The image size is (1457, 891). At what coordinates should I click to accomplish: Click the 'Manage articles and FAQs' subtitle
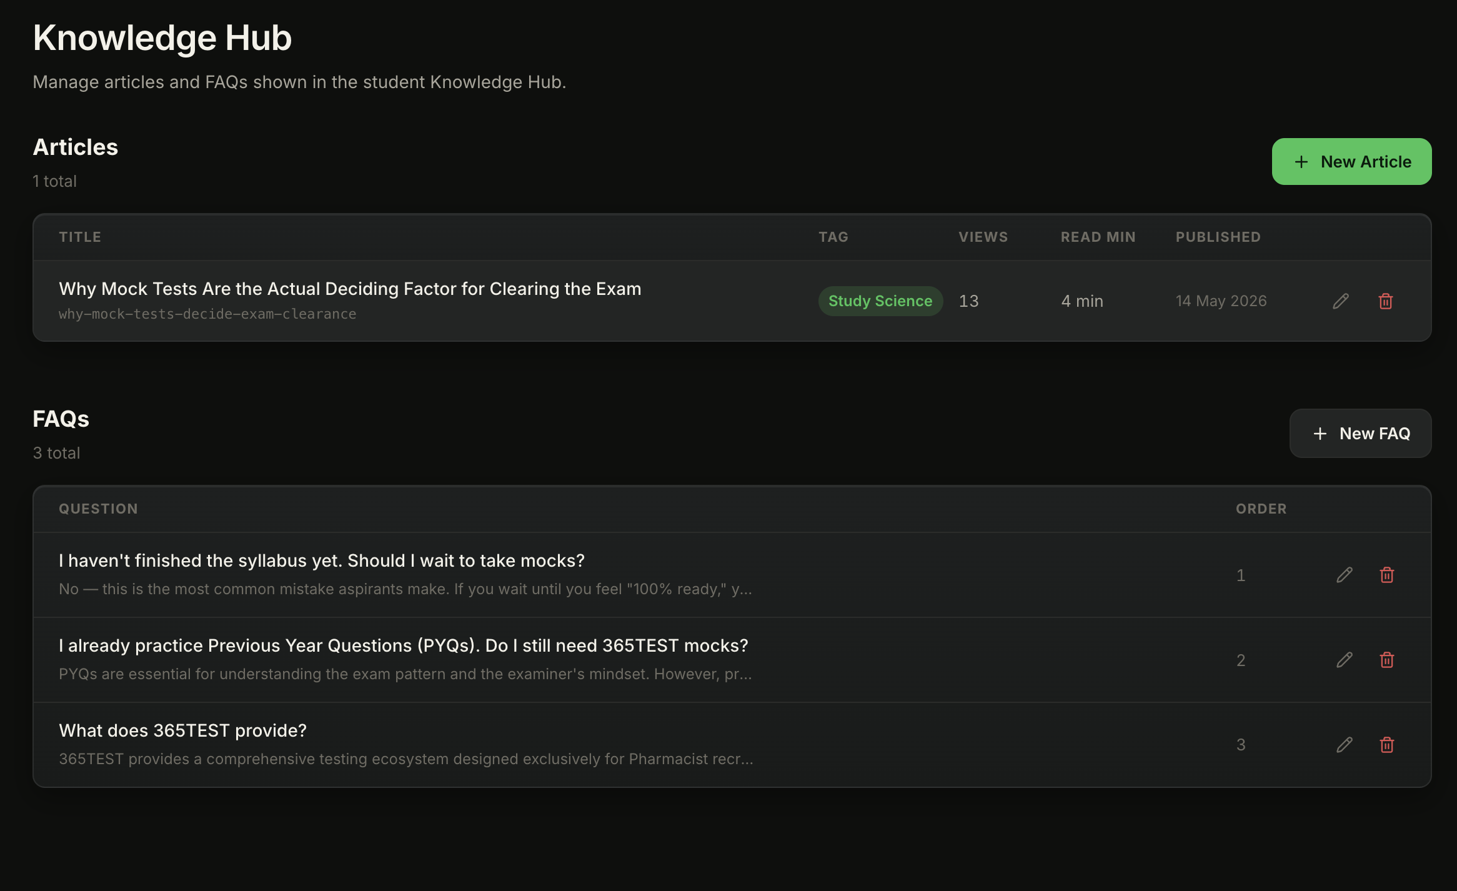299,82
